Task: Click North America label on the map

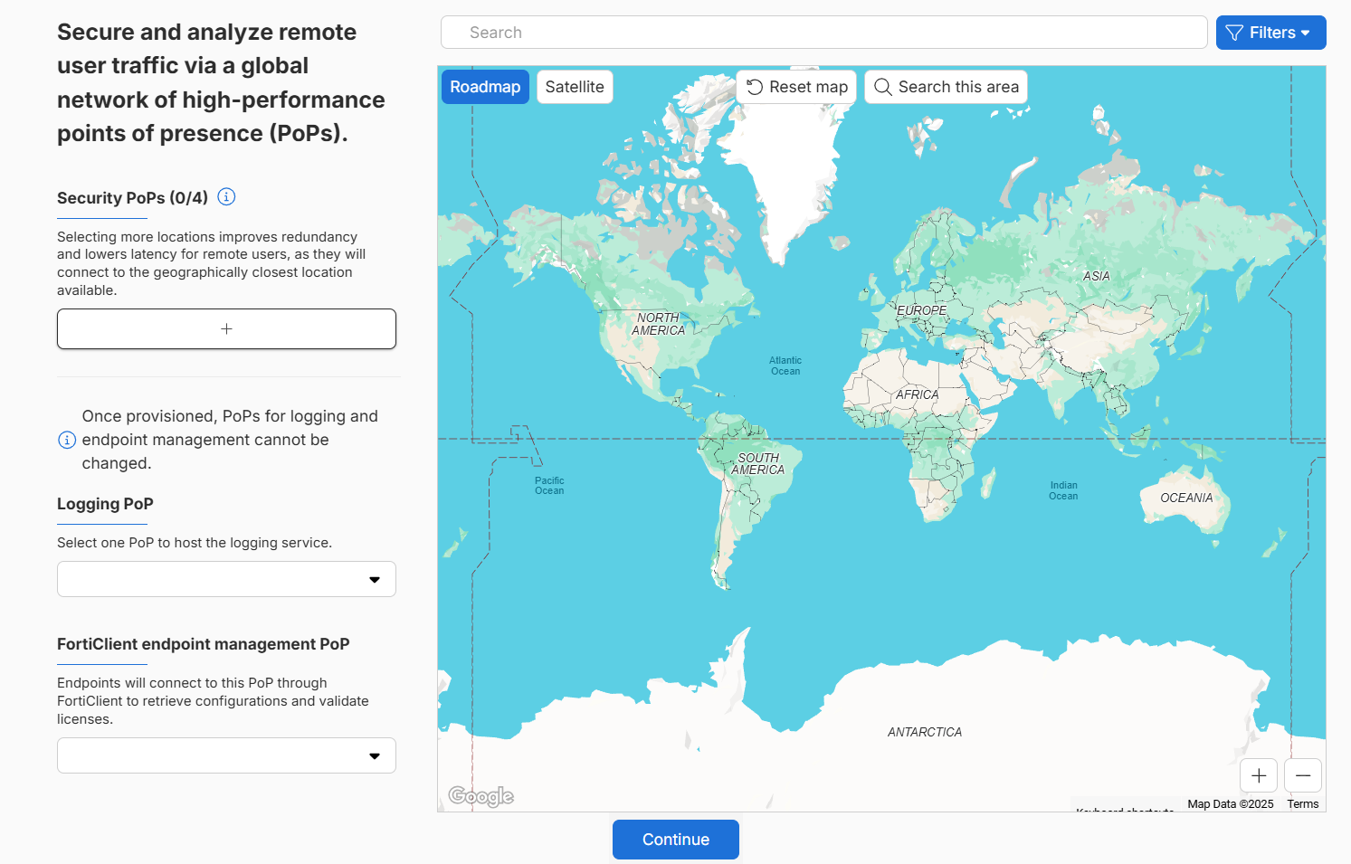Action: click(x=658, y=324)
